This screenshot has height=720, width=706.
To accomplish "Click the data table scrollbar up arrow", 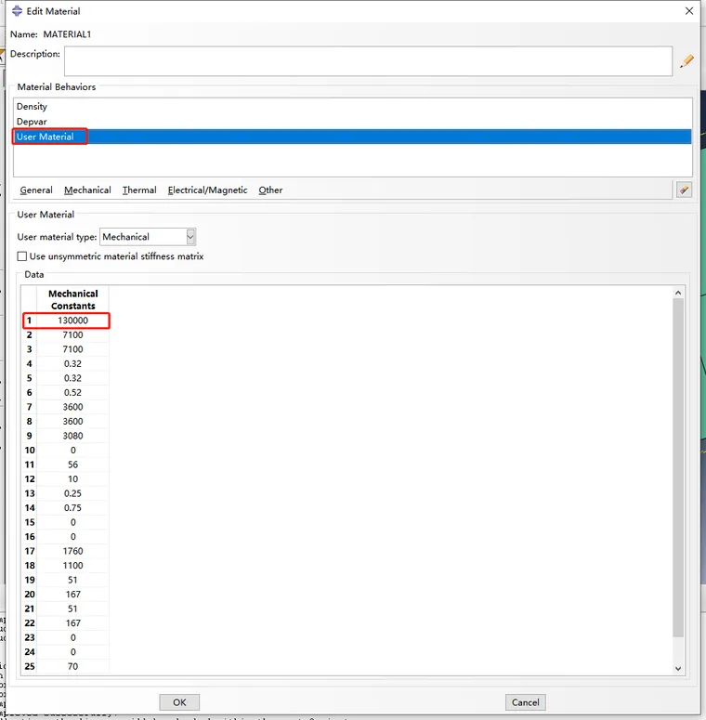I will point(678,293).
